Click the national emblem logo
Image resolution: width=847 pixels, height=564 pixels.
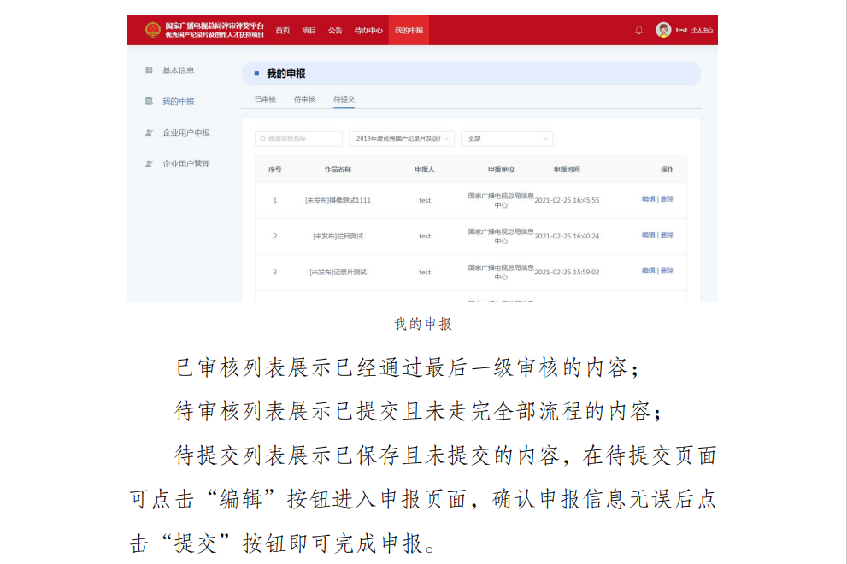152,30
